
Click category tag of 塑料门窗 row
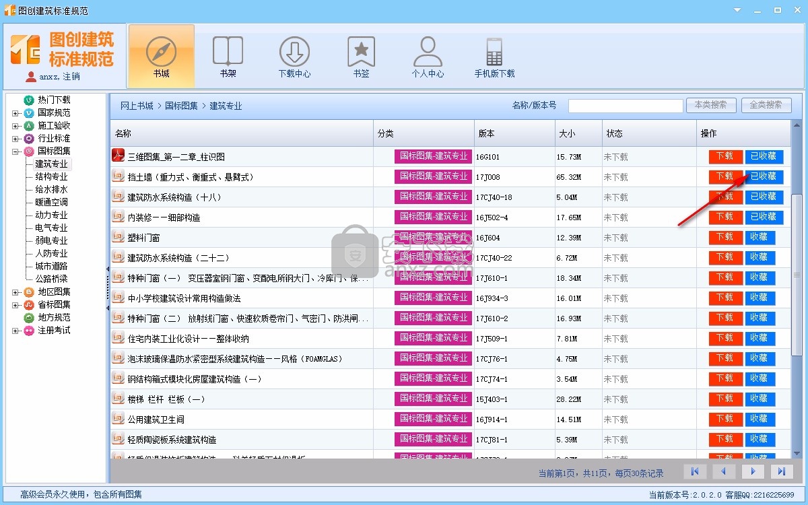433,237
